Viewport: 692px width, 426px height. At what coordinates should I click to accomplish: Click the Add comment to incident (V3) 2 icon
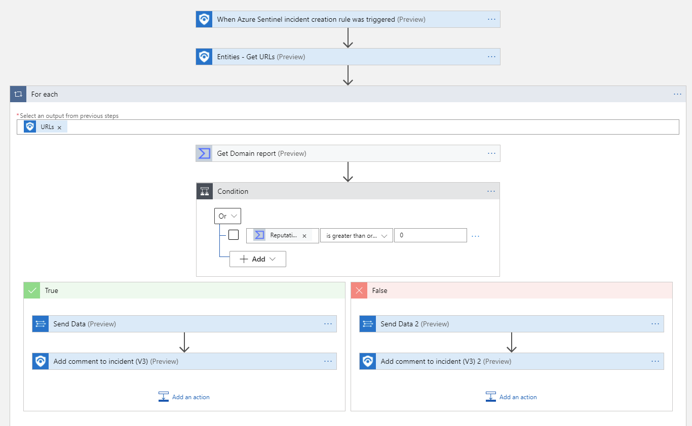[x=368, y=361]
